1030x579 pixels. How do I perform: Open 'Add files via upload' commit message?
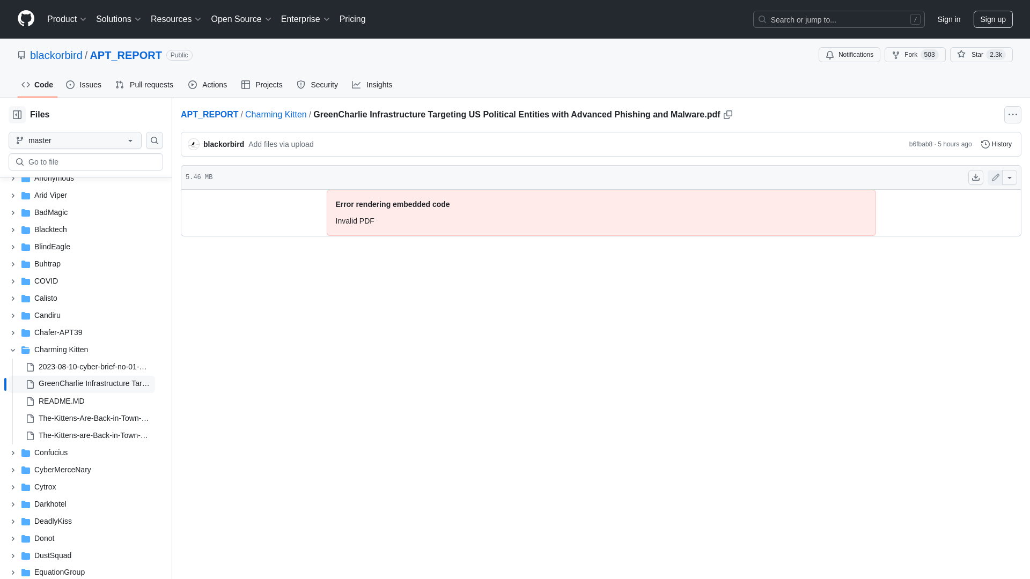pyautogui.click(x=281, y=144)
